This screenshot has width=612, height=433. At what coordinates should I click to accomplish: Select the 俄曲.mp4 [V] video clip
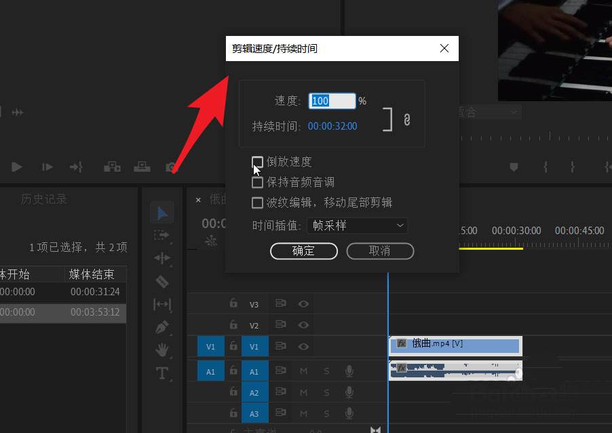[x=455, y=345]
